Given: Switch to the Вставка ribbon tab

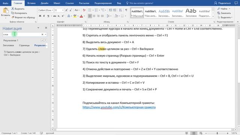Looking at the screenshot, I should pyautogui.click(x=31, y=3).
